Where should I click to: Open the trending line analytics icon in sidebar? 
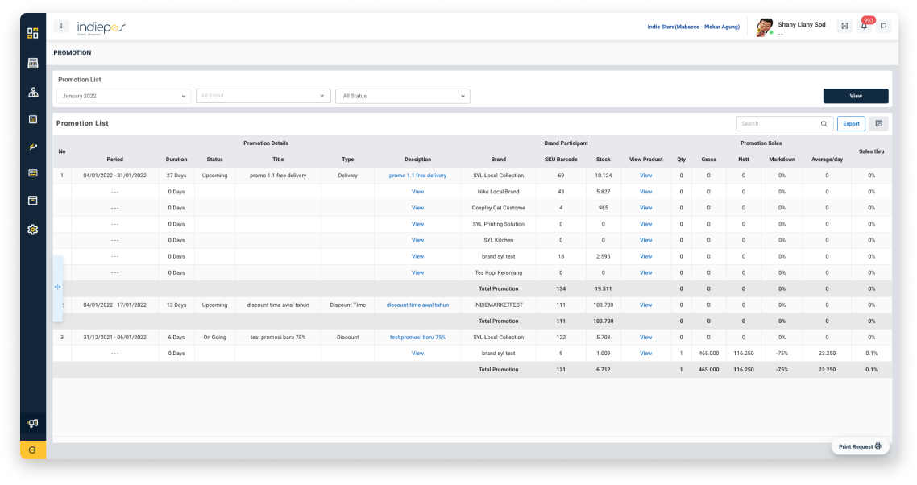(33, 147)
